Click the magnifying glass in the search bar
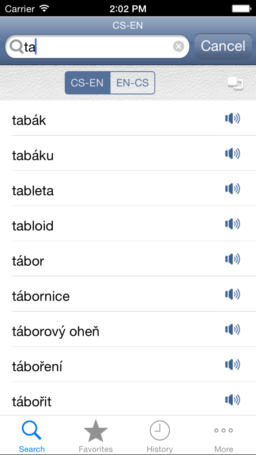This screenshot has height=455, width=256. point(17,46)
